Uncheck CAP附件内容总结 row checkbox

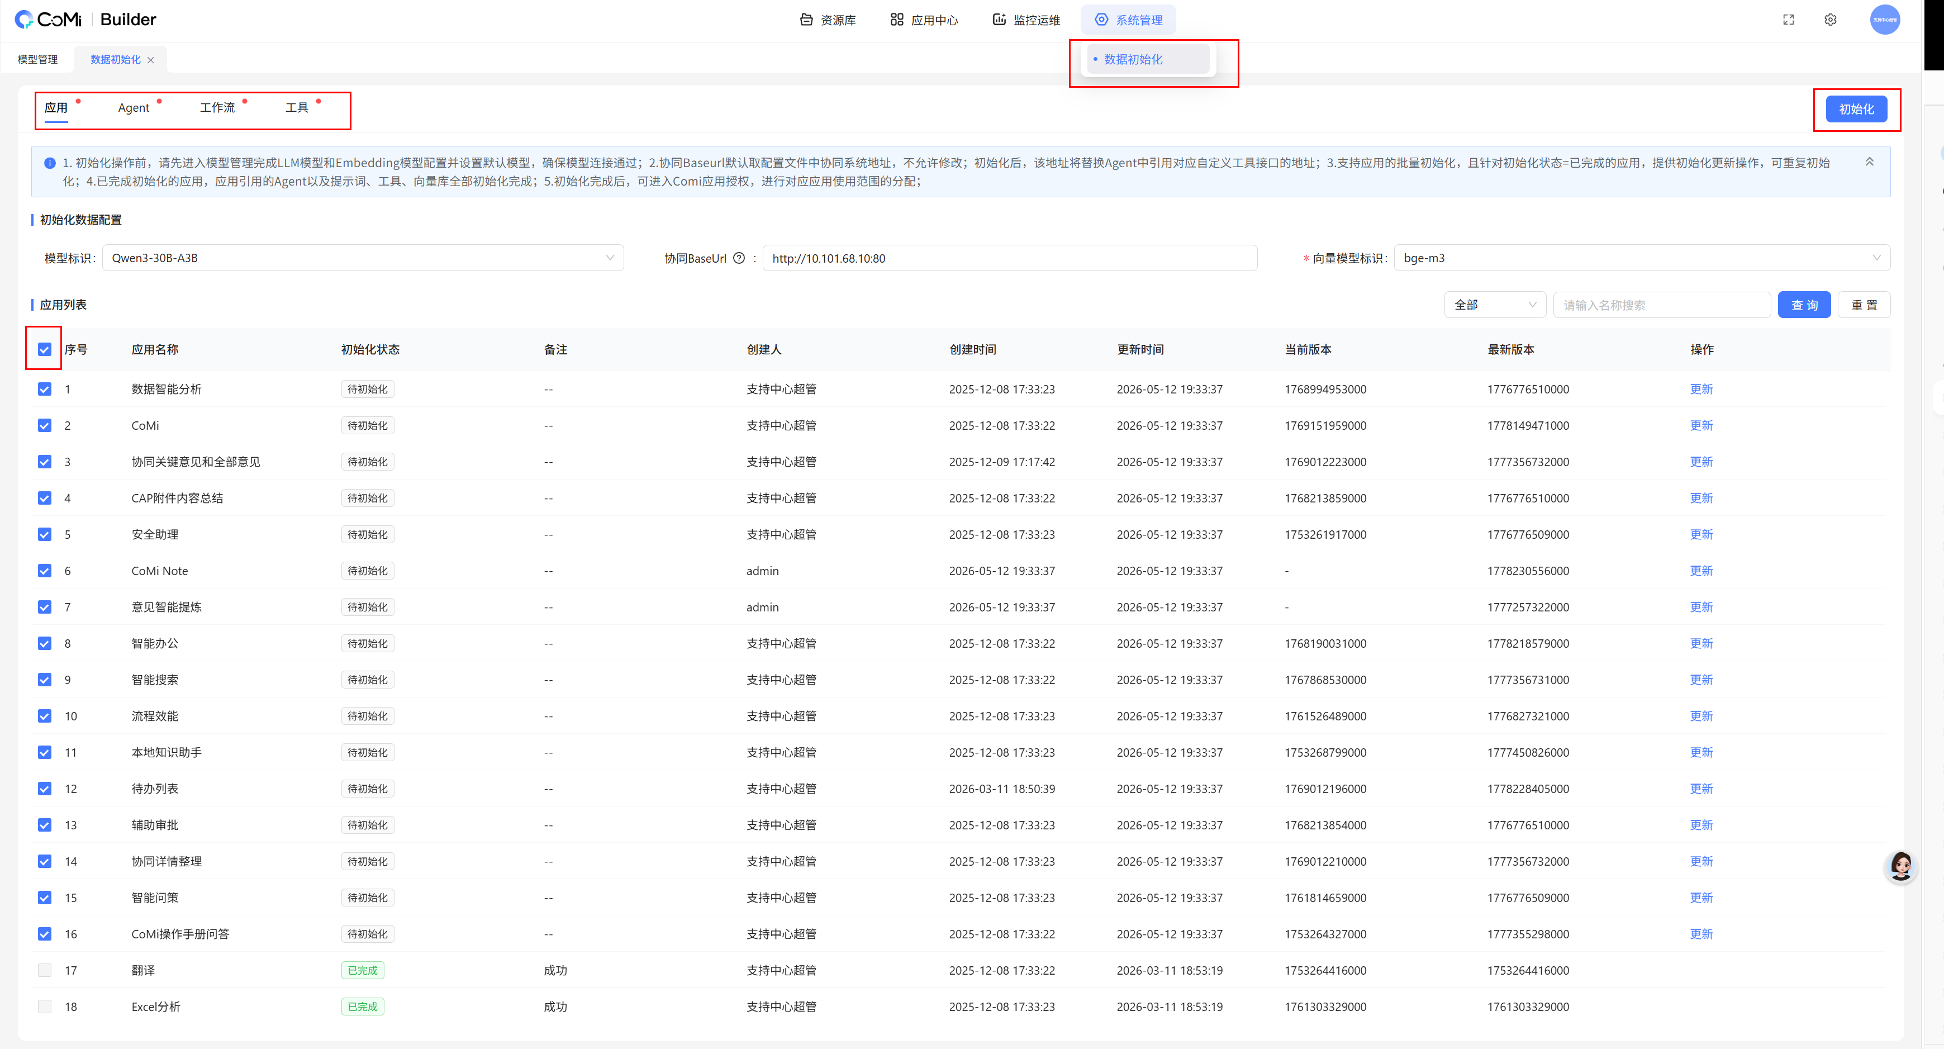[45, 498]
